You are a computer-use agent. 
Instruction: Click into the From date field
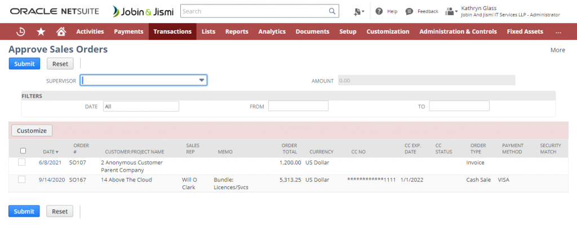tap(298, 106)
